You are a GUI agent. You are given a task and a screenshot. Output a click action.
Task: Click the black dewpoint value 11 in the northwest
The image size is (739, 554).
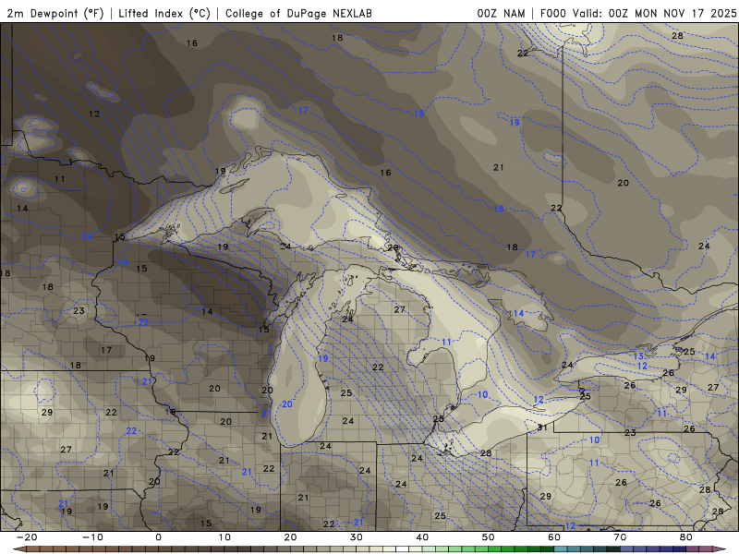tap(59, 179)
